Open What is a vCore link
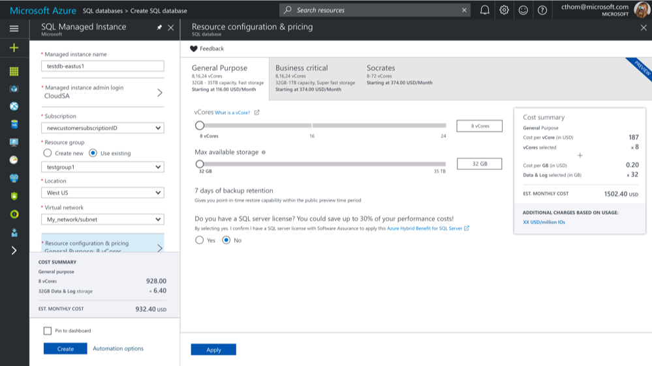The height and width of the screenshot is (366, 652). point(232,113)
